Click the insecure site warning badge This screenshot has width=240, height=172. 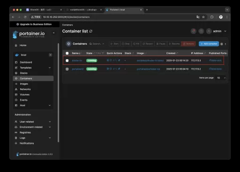pos(36,17)
